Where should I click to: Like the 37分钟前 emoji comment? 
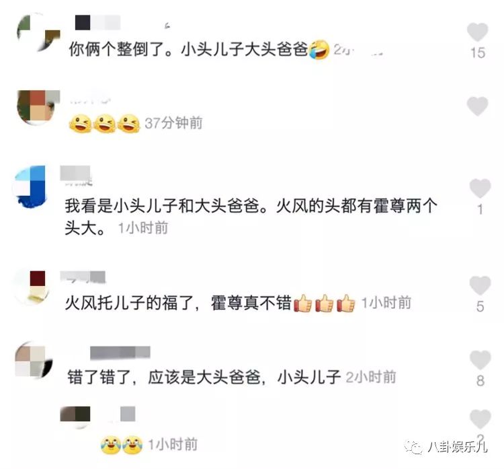477,106
